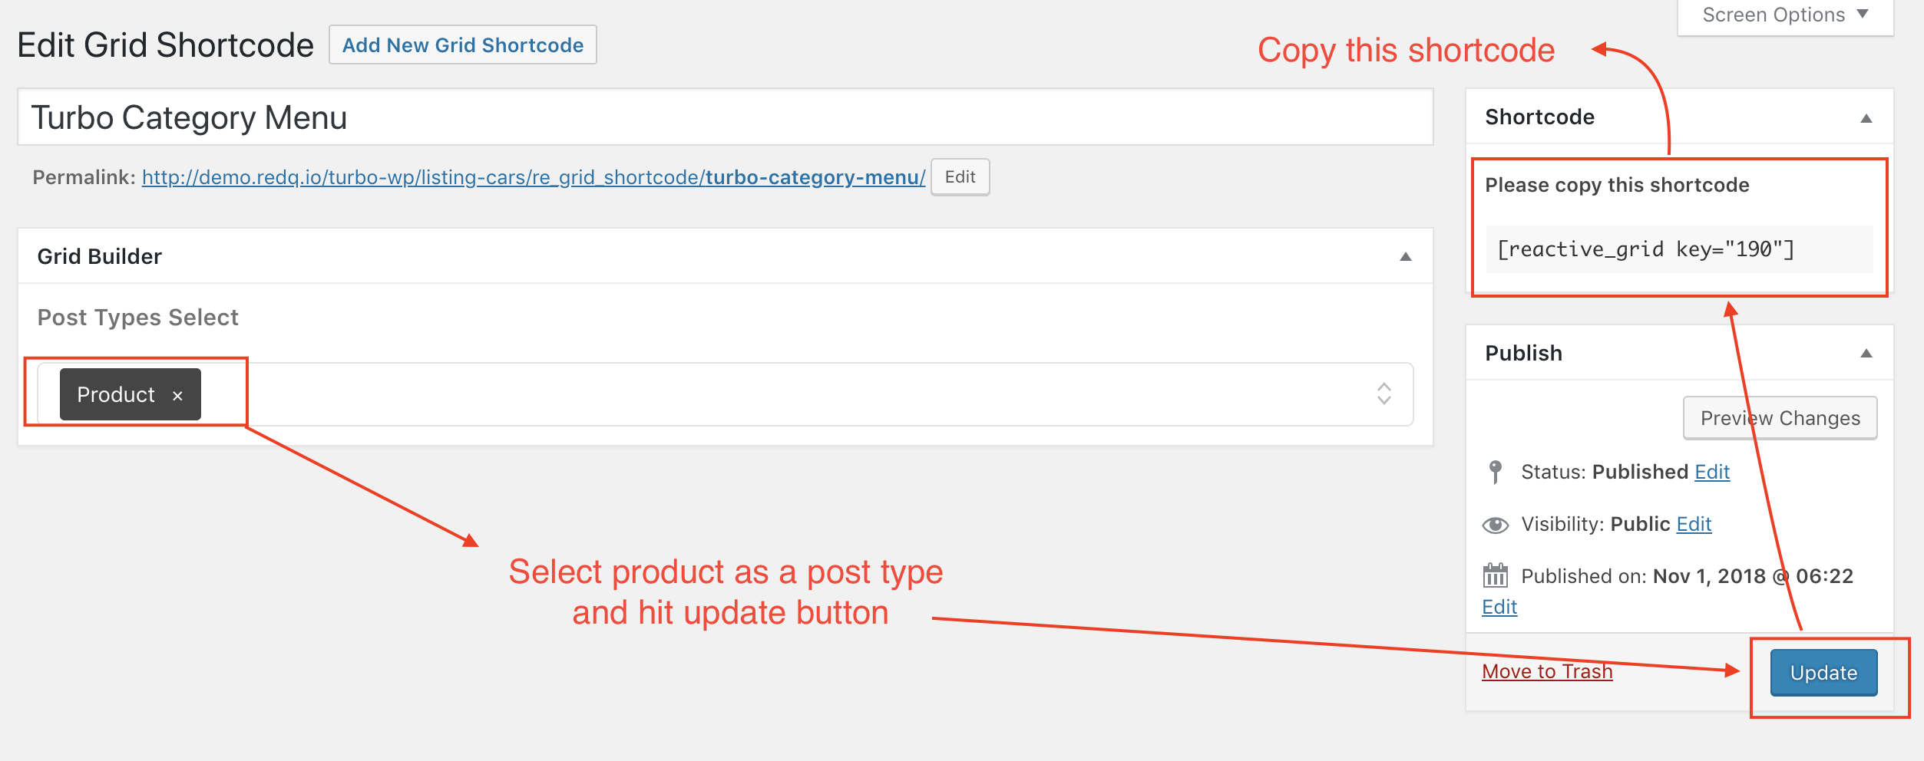Remove the Product tag via its x
1924x761 pixels.
tap(177, 396)
